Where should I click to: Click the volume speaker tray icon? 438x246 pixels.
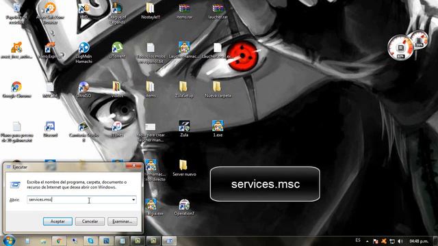400,241
